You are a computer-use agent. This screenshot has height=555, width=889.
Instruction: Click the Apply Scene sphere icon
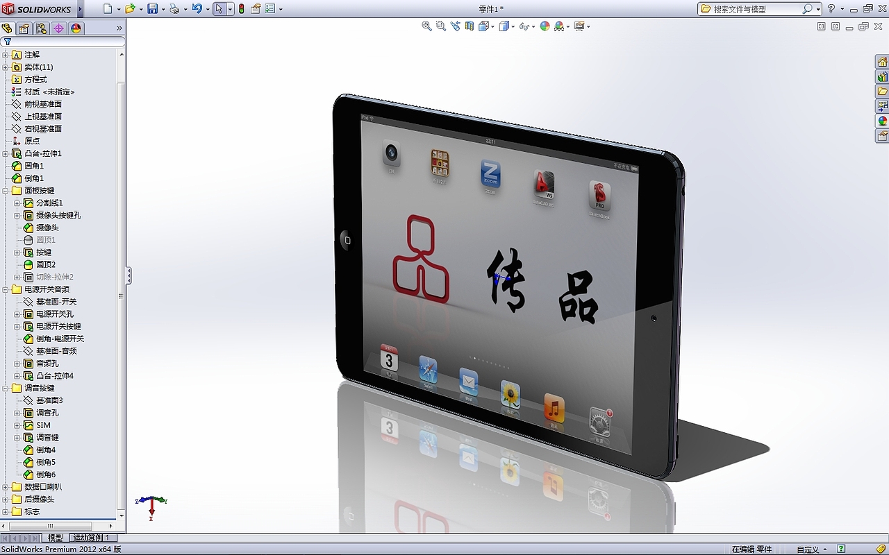click(x=544, y=26)
